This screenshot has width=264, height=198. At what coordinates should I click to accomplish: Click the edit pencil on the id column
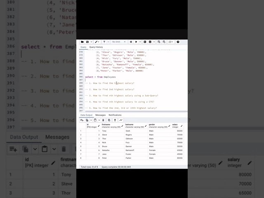[99, 126]
